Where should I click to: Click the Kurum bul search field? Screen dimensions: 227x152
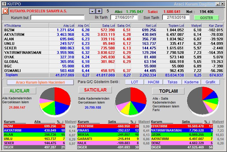pyautogui.click(x=58, y=18)
